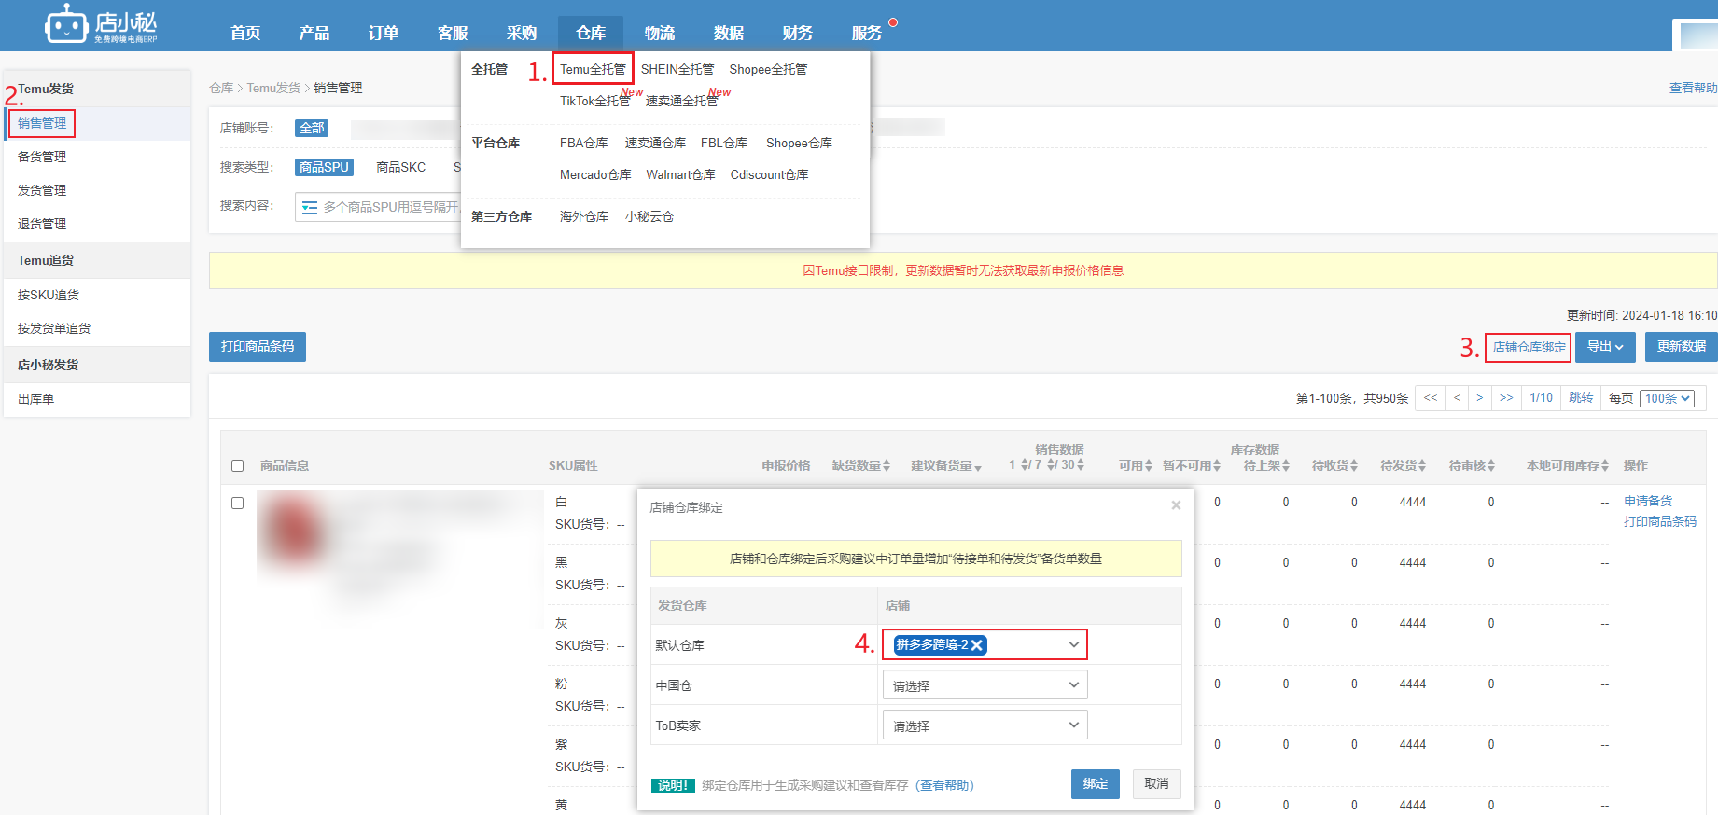Choose Temu全托管 in warehouse menu
The image size is (1718, 815).
[x=593, y=69]
